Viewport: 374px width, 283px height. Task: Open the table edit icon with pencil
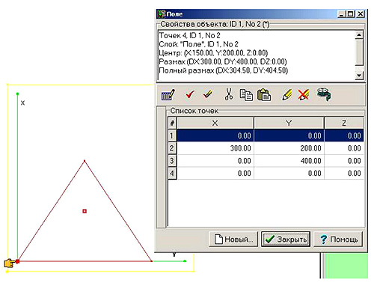coord(168,94)
